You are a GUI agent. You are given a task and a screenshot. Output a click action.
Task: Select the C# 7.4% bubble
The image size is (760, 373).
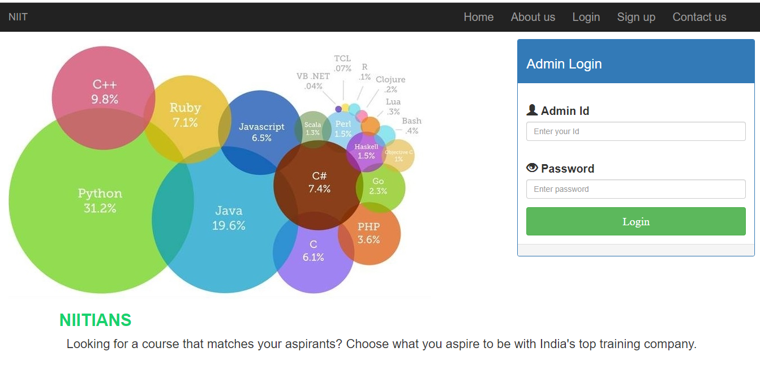pos(319,185)
